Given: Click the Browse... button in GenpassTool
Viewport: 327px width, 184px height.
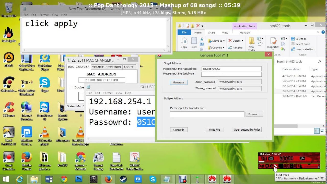Looking at the screenshot, I should pyautogui.click(x=254, y=114).
